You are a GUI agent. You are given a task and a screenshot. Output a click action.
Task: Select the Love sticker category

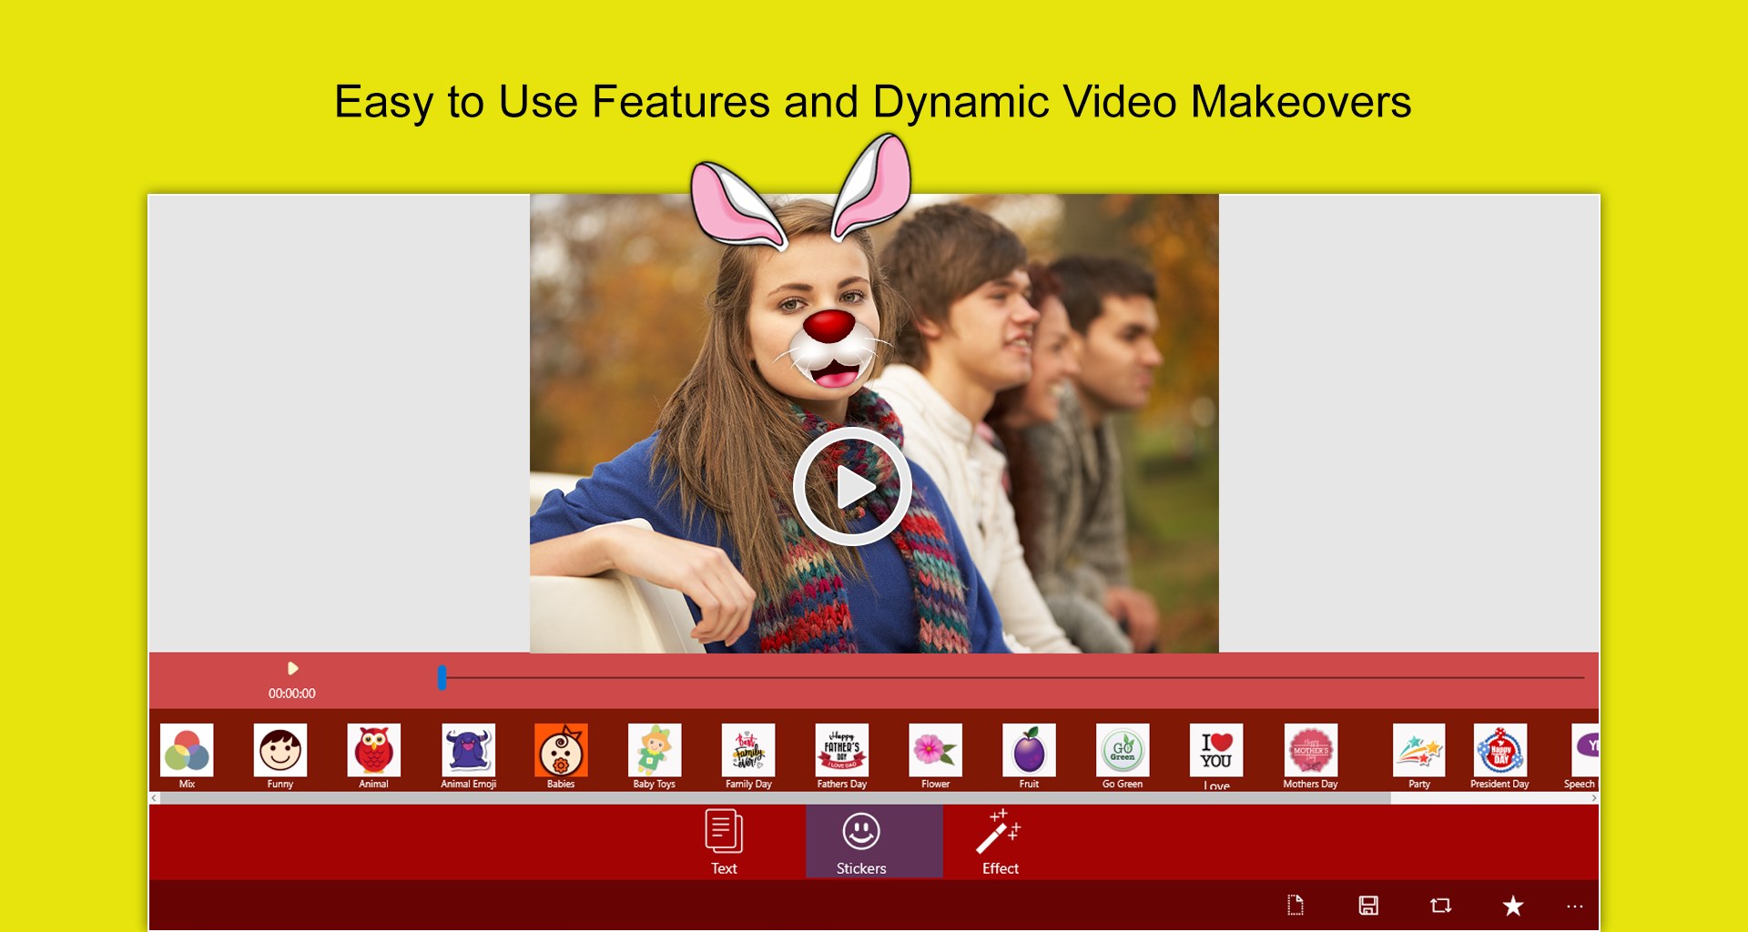(x=1216, y=757)
